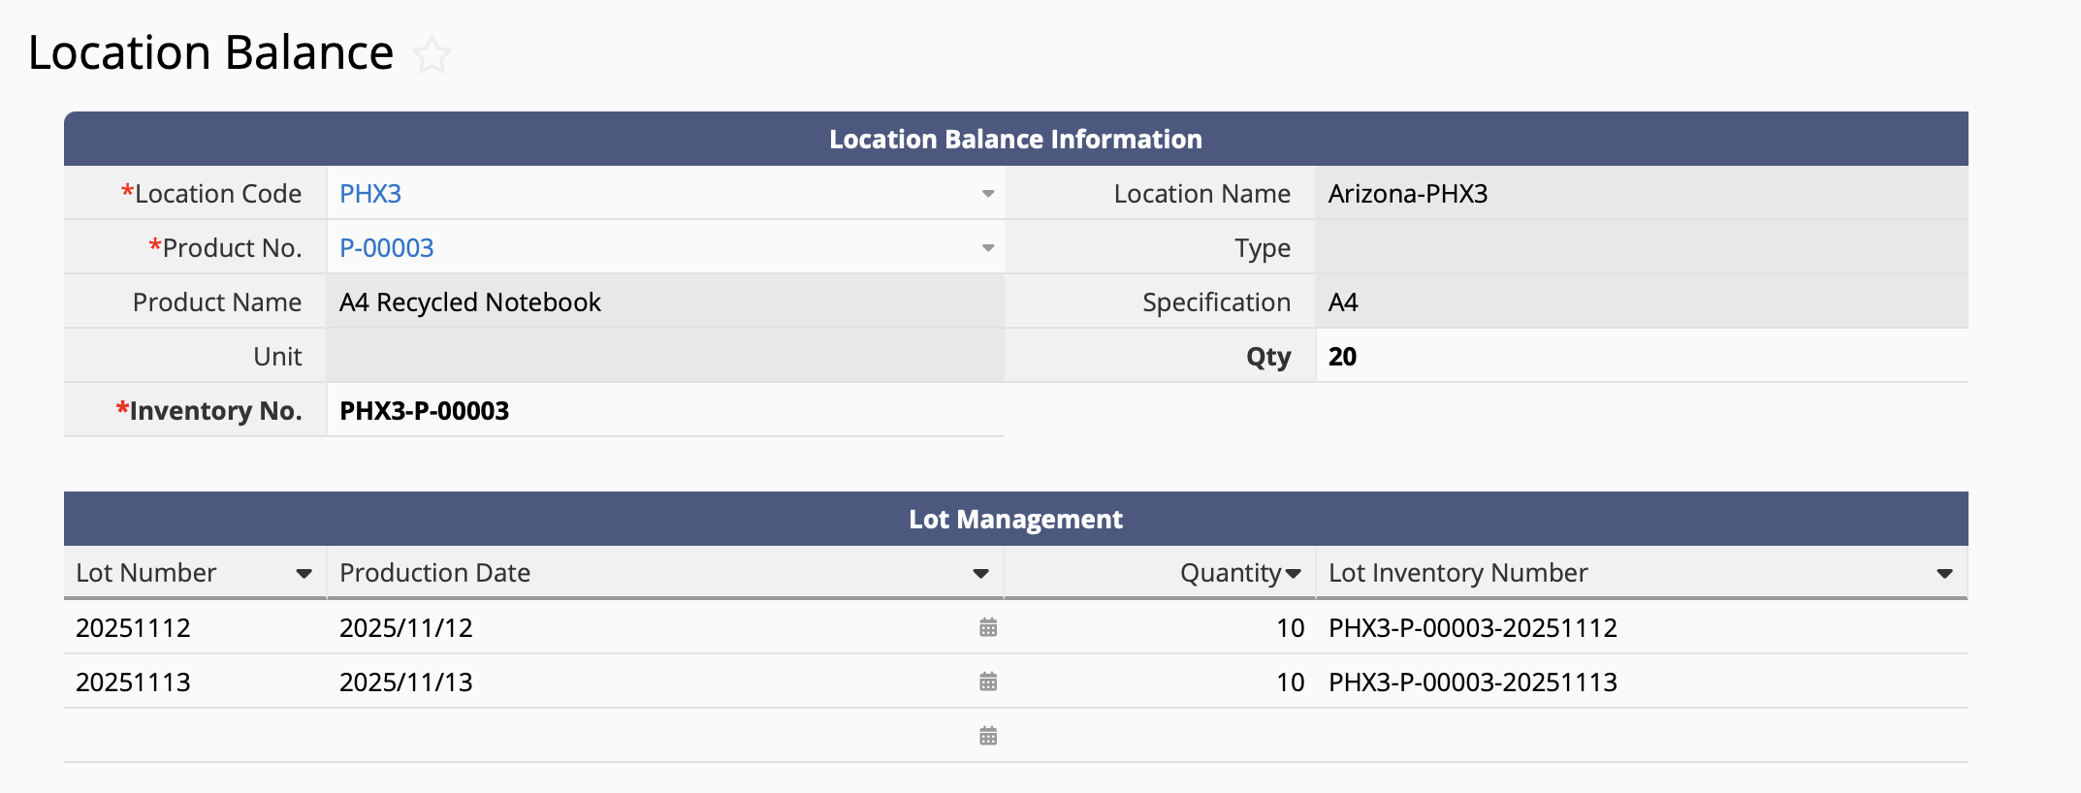Open calendar picker in the empty lot row
Viewport: 2081px width, 793px height.
(x=987, y=737)
